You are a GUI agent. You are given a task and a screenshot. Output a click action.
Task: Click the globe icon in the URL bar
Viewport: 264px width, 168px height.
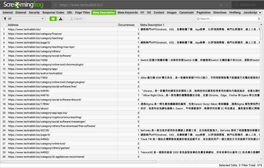point(55,5)
